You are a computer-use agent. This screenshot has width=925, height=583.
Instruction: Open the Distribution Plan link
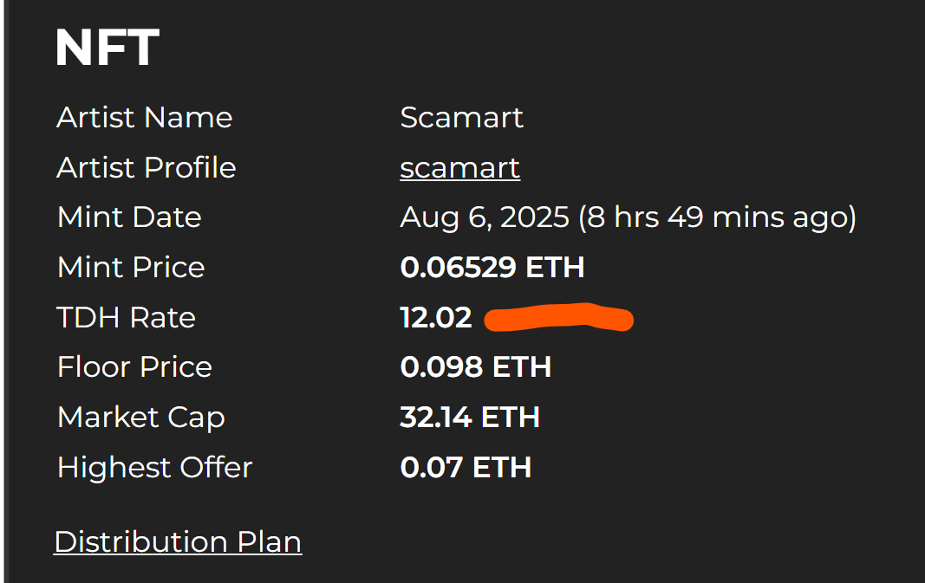coord(178,541)
